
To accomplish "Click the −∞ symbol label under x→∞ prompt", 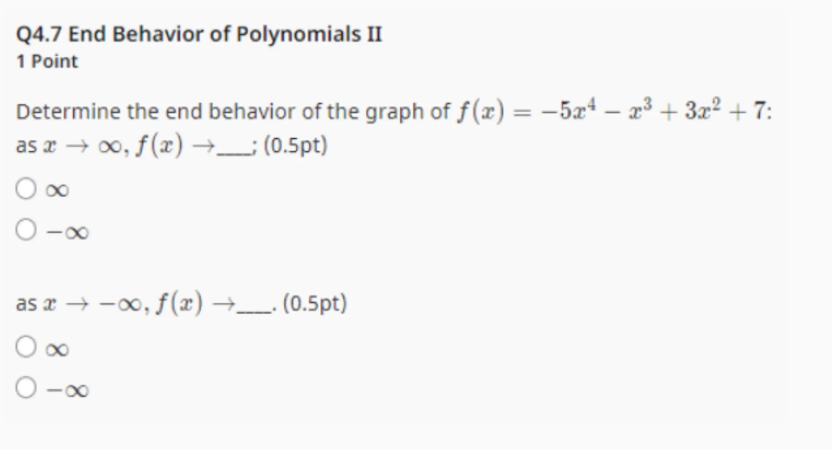I will (67, 233).
